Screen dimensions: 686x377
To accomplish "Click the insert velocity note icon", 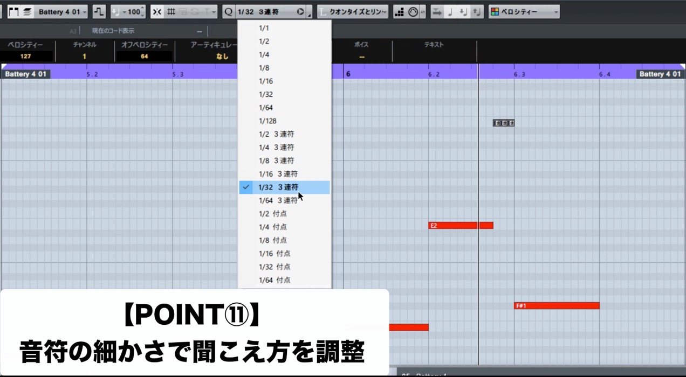I will [115, 11].
